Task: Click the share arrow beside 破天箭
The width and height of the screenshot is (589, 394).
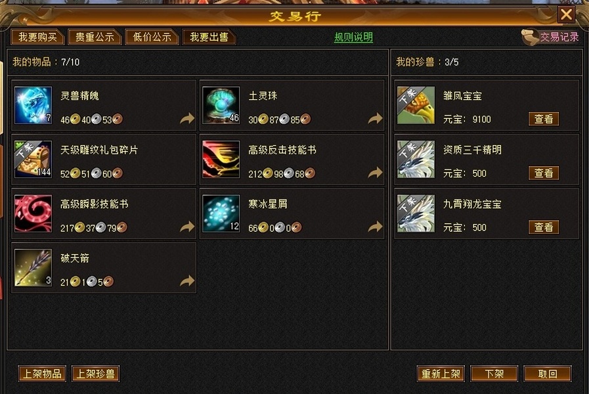Action: tap(187, 280)
